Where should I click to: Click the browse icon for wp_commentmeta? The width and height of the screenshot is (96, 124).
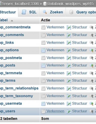[x=43, y=27]
